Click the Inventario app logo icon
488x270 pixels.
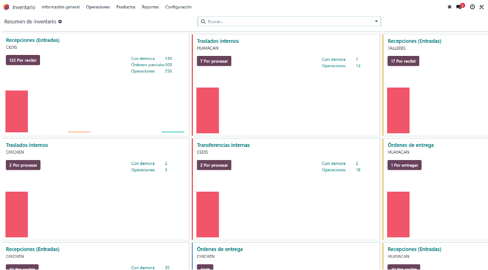click(6, 7)
